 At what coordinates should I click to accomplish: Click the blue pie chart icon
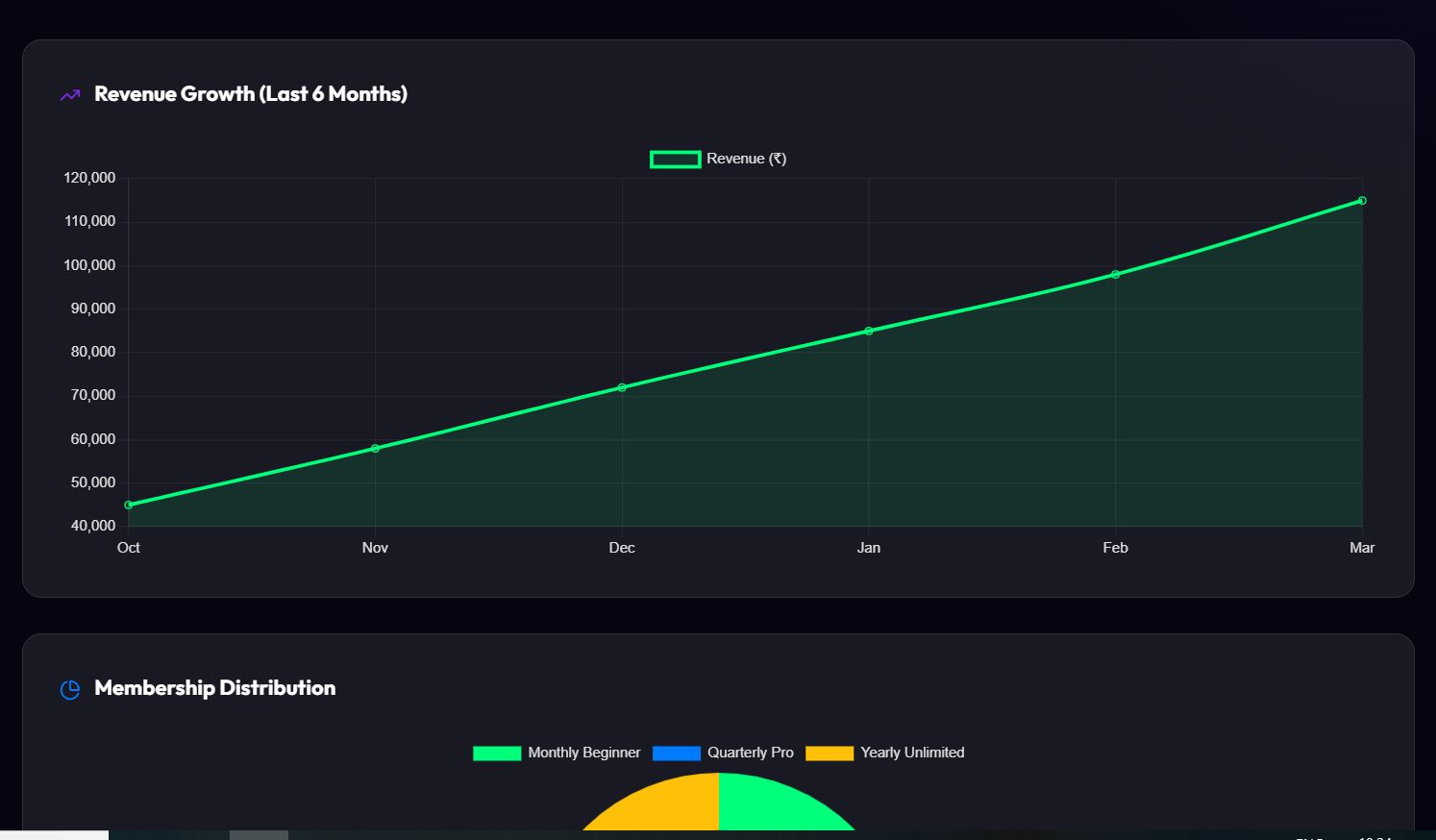tap(70, 689)
